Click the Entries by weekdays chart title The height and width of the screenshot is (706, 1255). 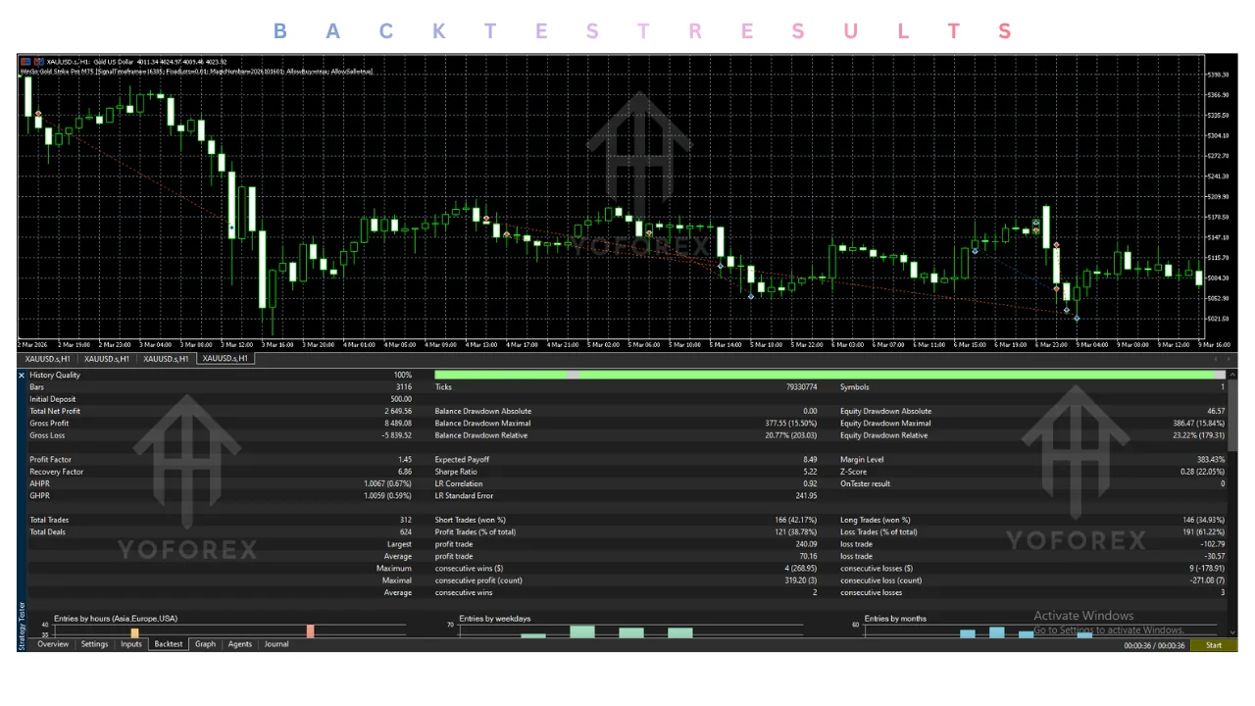(x=494, y=619)
